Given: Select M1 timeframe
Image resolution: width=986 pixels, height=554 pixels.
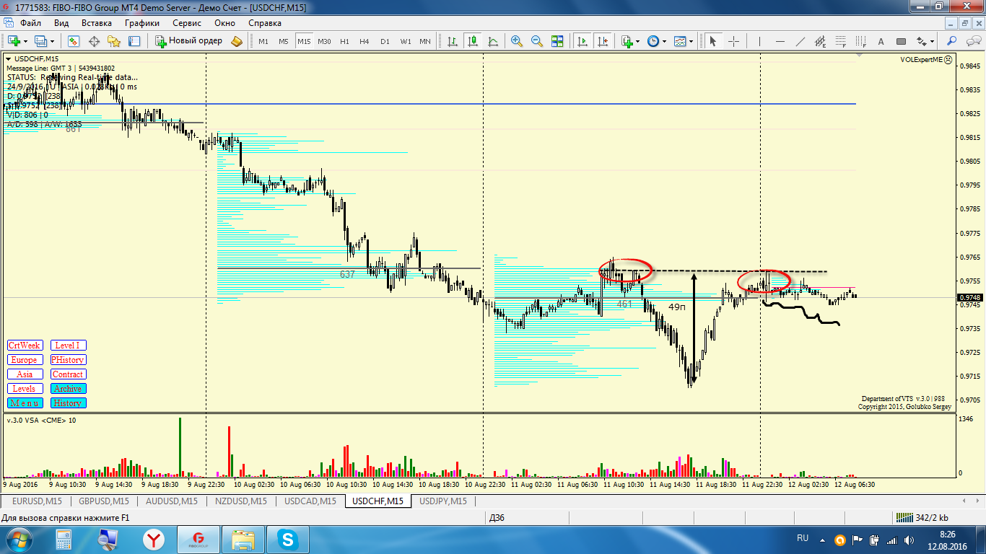Looking at the screenshot, I should pyautogui.click(x=263, y=41).
